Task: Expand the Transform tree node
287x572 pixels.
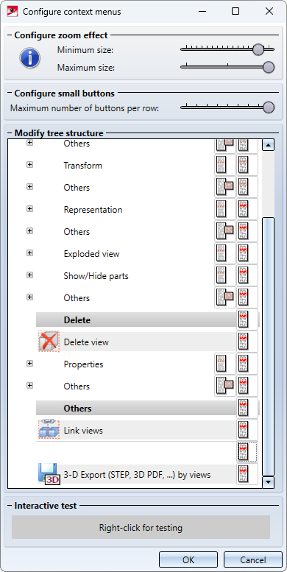Action: pos(29,165)
